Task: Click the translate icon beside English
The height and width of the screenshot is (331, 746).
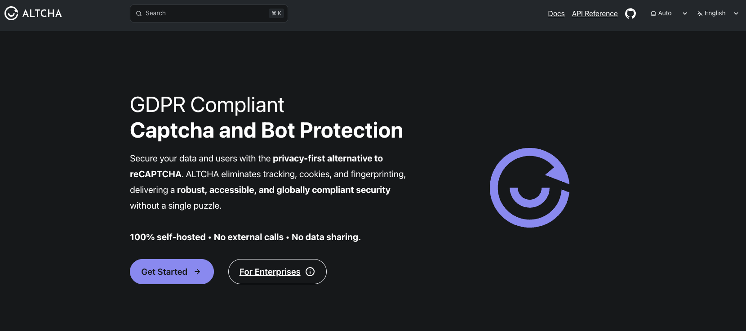Action: (x=700, y=13)
